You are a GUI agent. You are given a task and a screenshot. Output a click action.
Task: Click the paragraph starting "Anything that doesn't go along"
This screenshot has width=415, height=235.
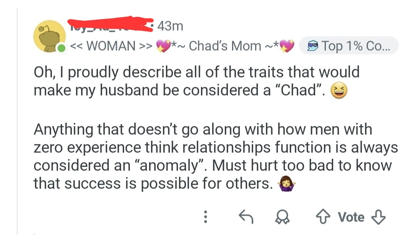215,157
